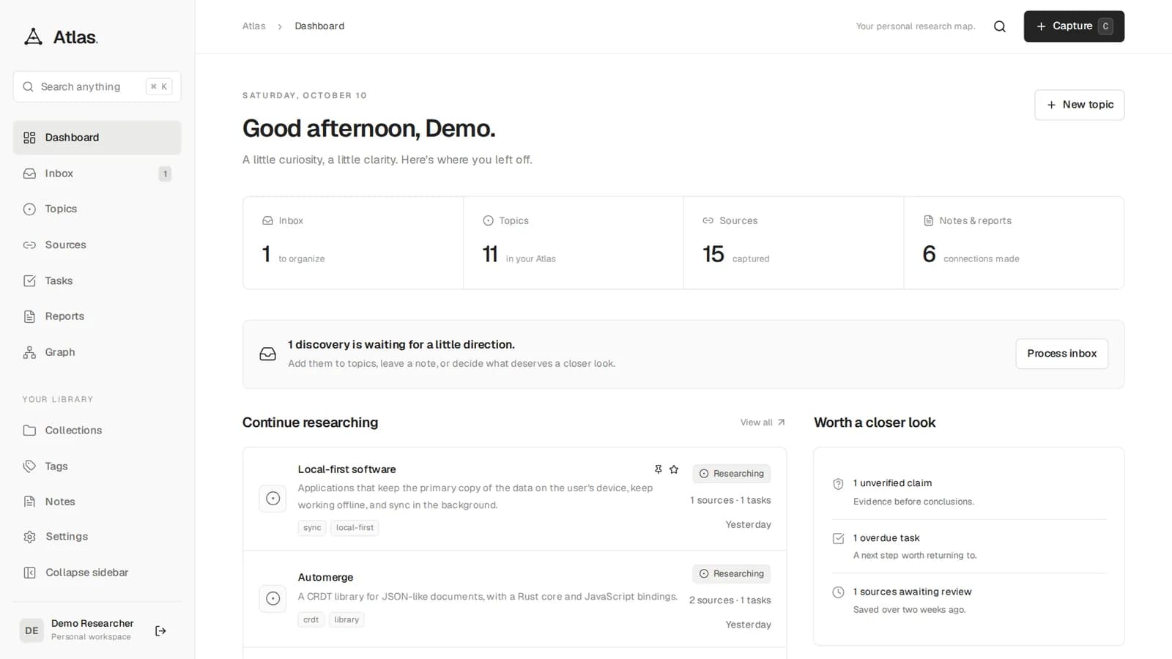Click the unverified claim shield icon

[838, 484]
